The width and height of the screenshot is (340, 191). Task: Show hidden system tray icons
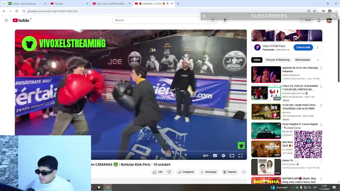tap(292, 188)
